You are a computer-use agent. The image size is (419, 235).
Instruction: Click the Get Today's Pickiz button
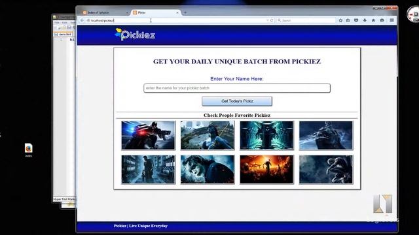click(x=237, y=101)
